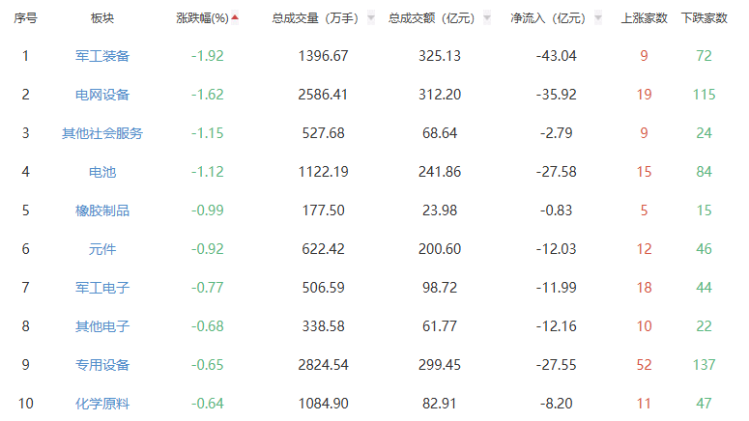Viewport: 749px width, 421px height.
Task: Select the 化学原料 sector link
Action: (101, 404)
